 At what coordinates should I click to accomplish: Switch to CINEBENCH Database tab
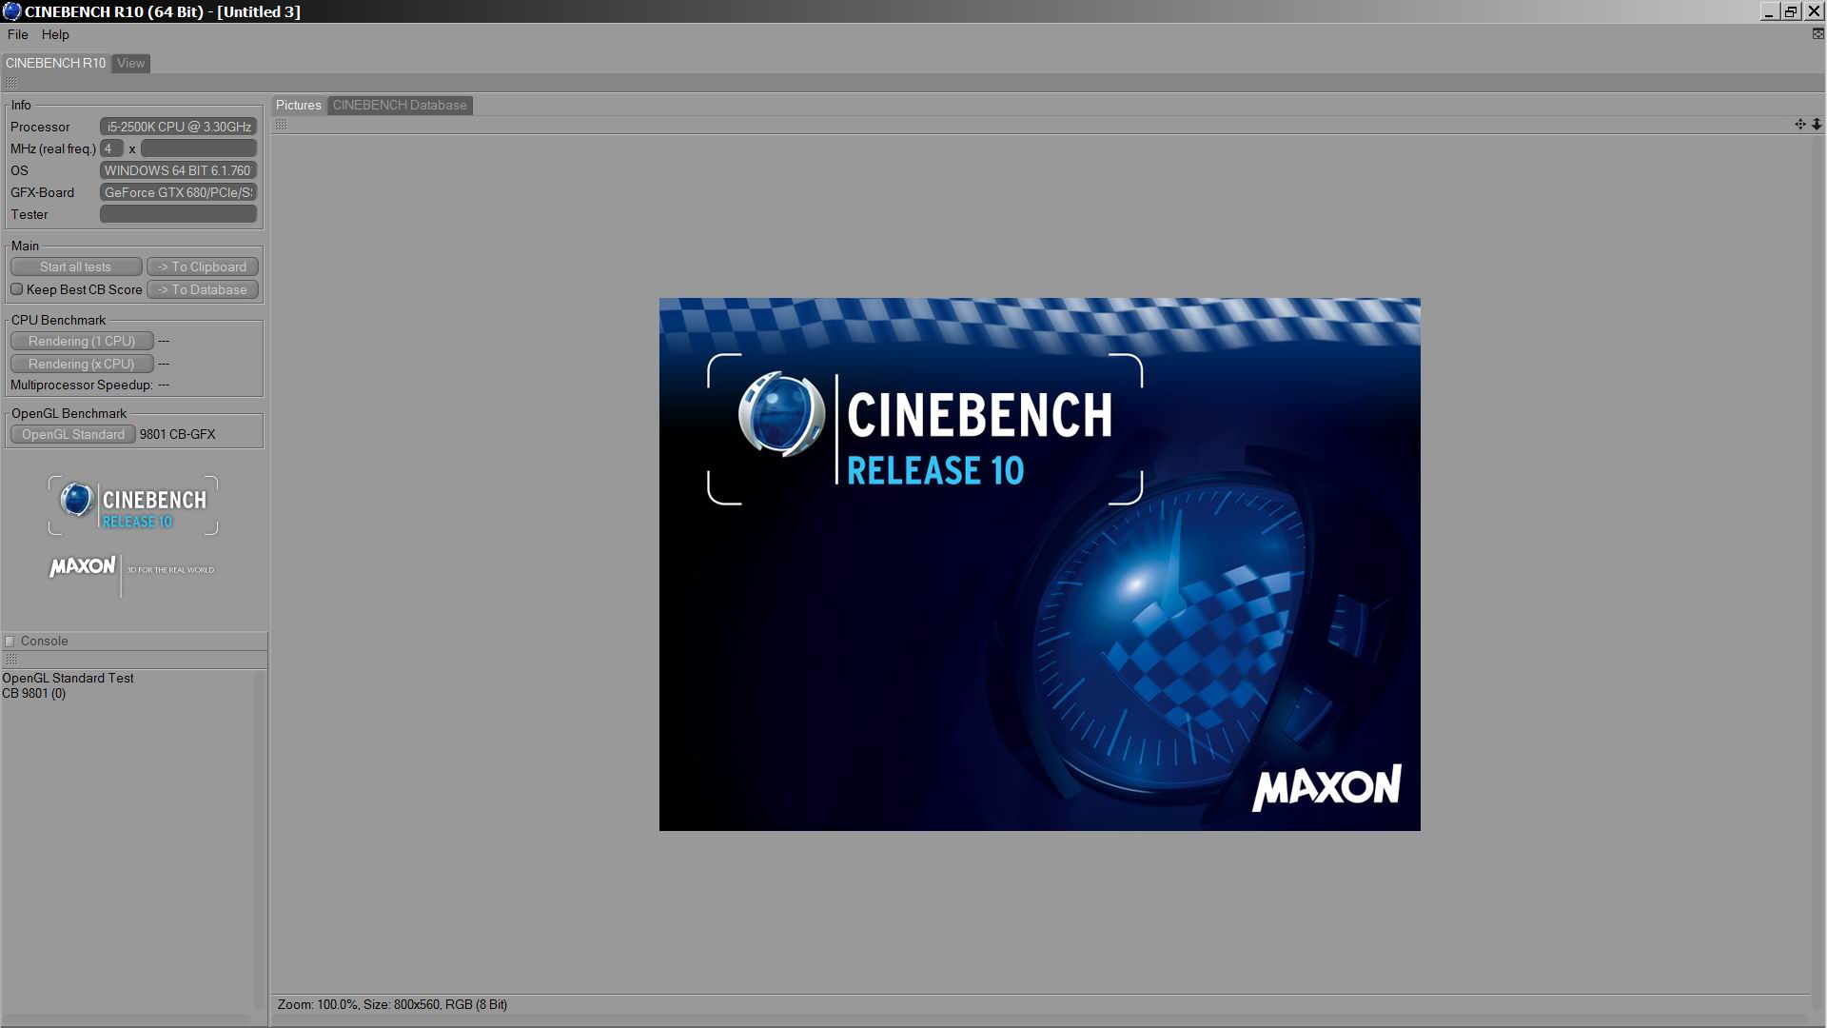click(x=400, y=106)
